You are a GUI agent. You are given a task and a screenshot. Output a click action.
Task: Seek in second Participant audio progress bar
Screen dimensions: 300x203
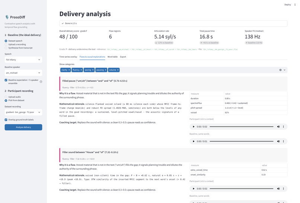(242, 188)
